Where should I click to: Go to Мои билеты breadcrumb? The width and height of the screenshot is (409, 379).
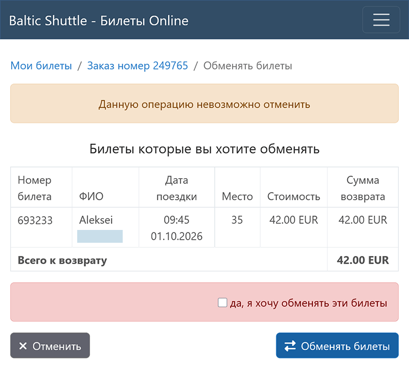tap(41, 66)
